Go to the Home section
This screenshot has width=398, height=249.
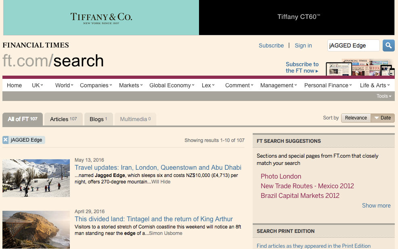coord(14,86)
